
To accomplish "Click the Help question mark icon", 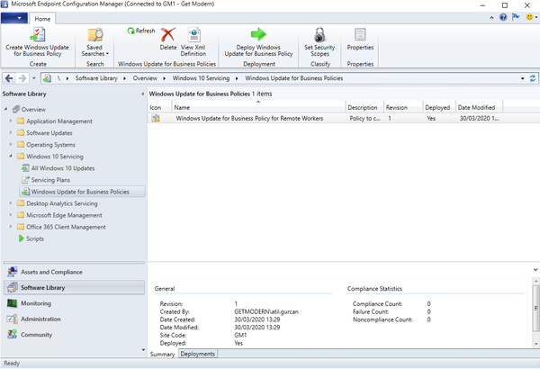I will (503, 17).
